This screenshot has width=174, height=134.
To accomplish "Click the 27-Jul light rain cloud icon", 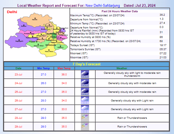I will [x=85, y=109].
